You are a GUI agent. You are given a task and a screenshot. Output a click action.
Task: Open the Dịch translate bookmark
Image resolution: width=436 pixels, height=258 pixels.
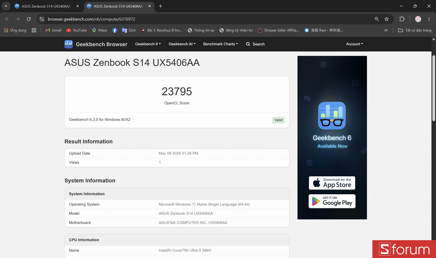click(x=129, y=30)
